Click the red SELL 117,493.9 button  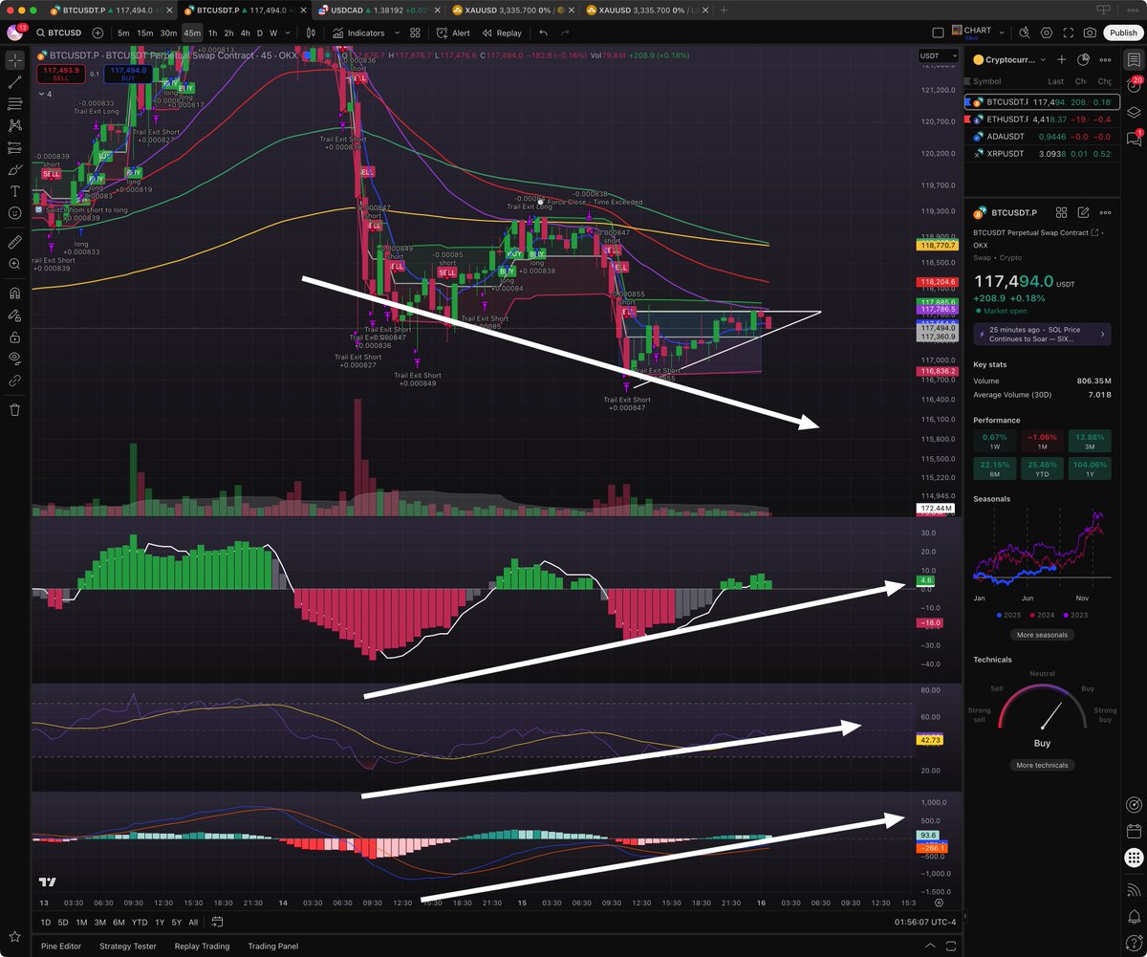coord(59,73)
